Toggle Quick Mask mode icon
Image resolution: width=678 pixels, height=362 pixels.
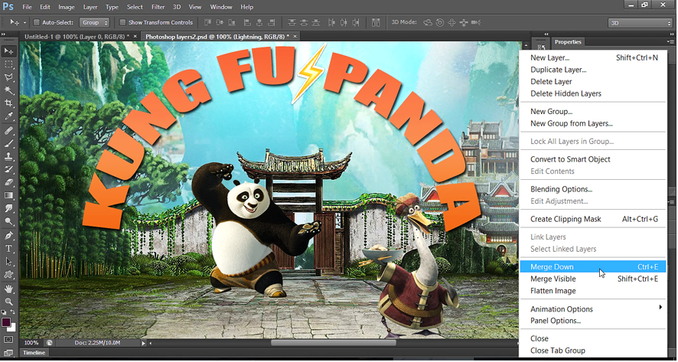click(x=8, y=340)
